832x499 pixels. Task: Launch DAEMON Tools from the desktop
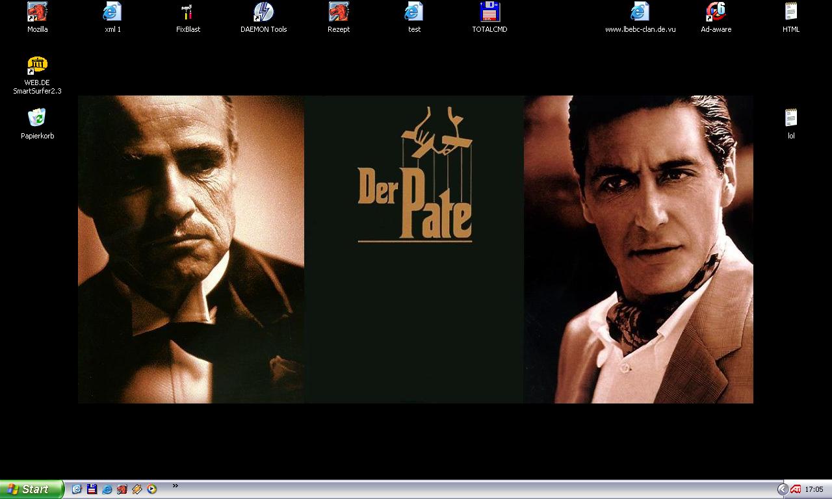[x=263, y=12]
